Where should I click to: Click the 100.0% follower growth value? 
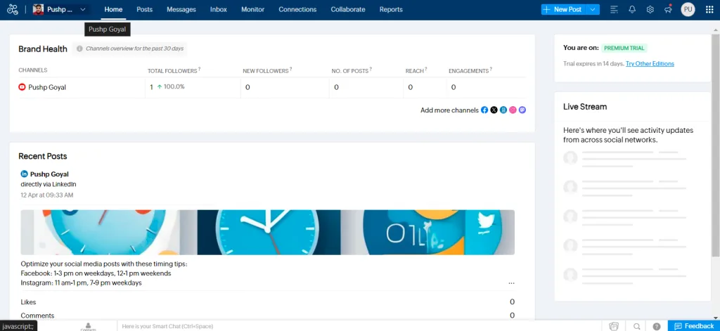coord(174,86)
